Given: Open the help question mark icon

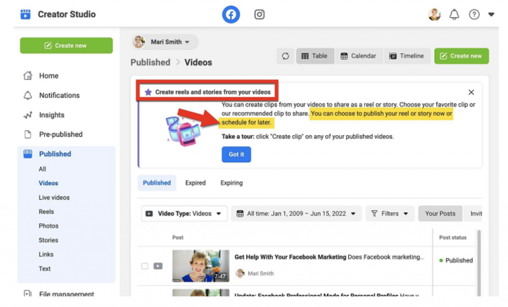Looking at the screenshot, I should 474,14.
